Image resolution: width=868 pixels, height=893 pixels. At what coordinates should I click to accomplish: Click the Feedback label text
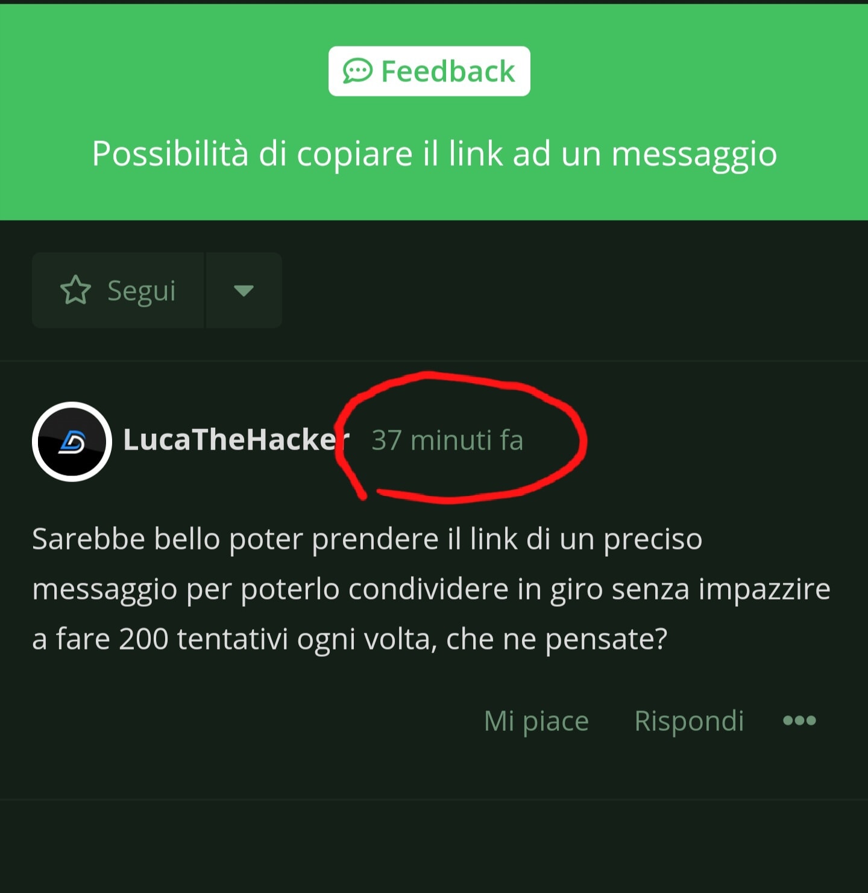click(x=448, y=71)
